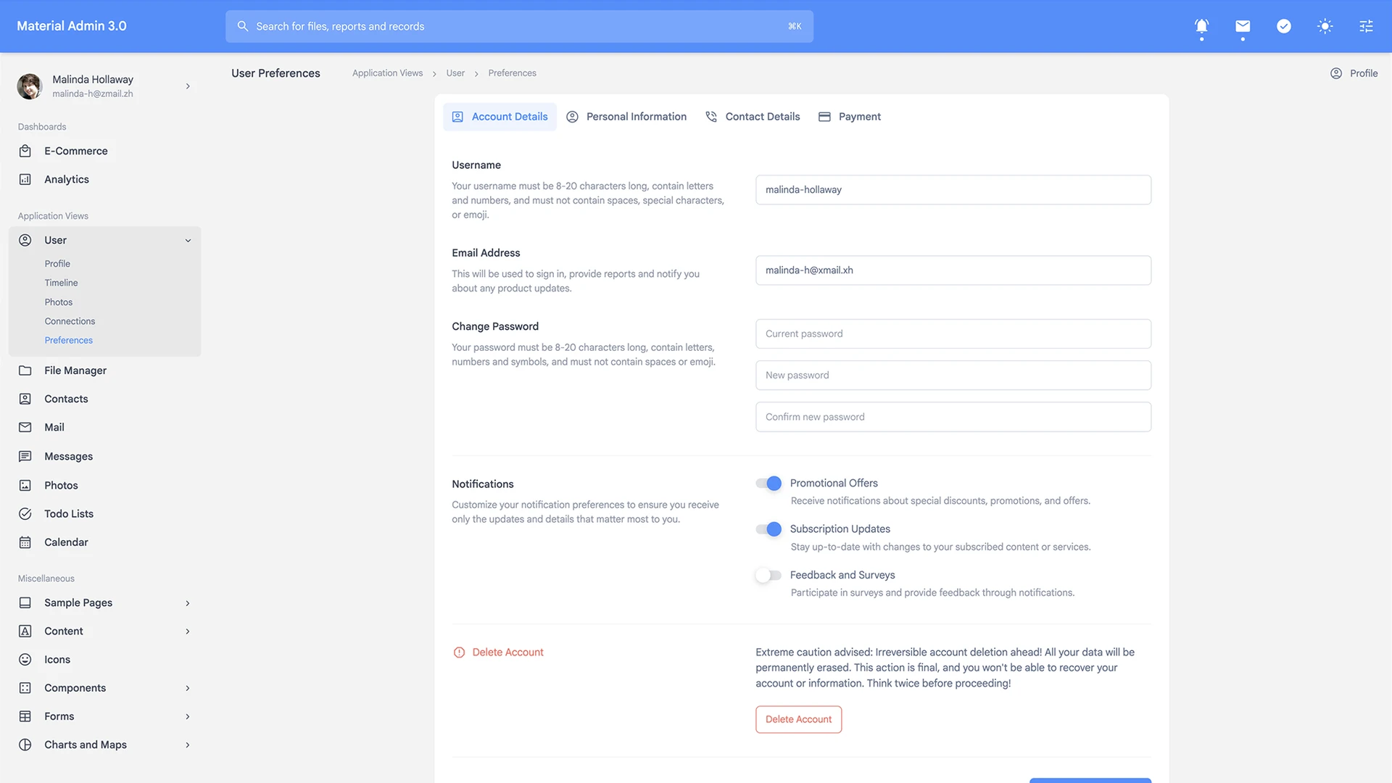Click the Sample Pages icon
Image resolution: width=1392 pixels, height=783 pixels.
25,602
